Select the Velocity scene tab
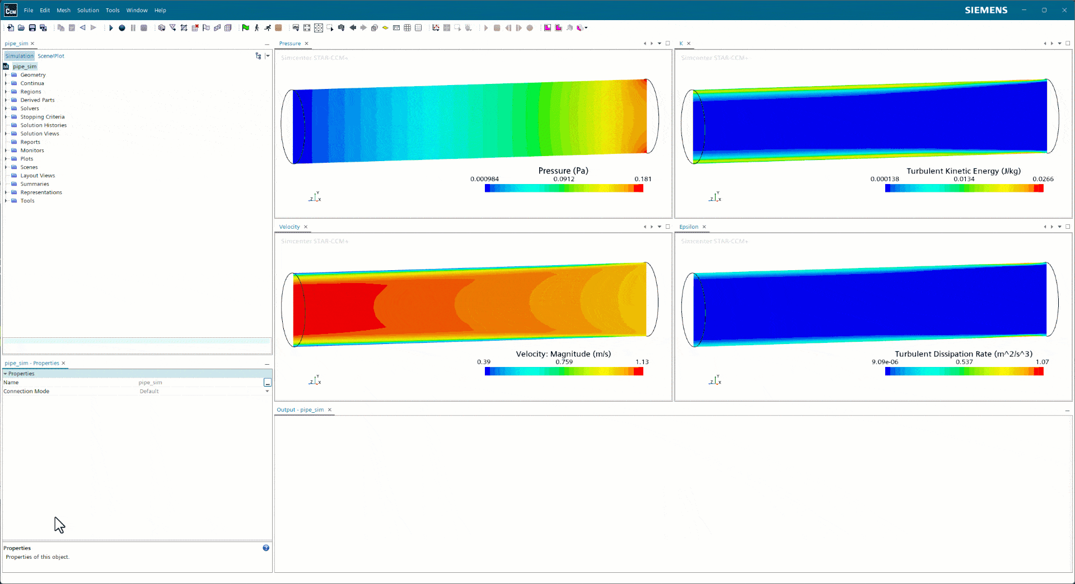This screenshot has height=584, width=1075. [x=289, y=227]
